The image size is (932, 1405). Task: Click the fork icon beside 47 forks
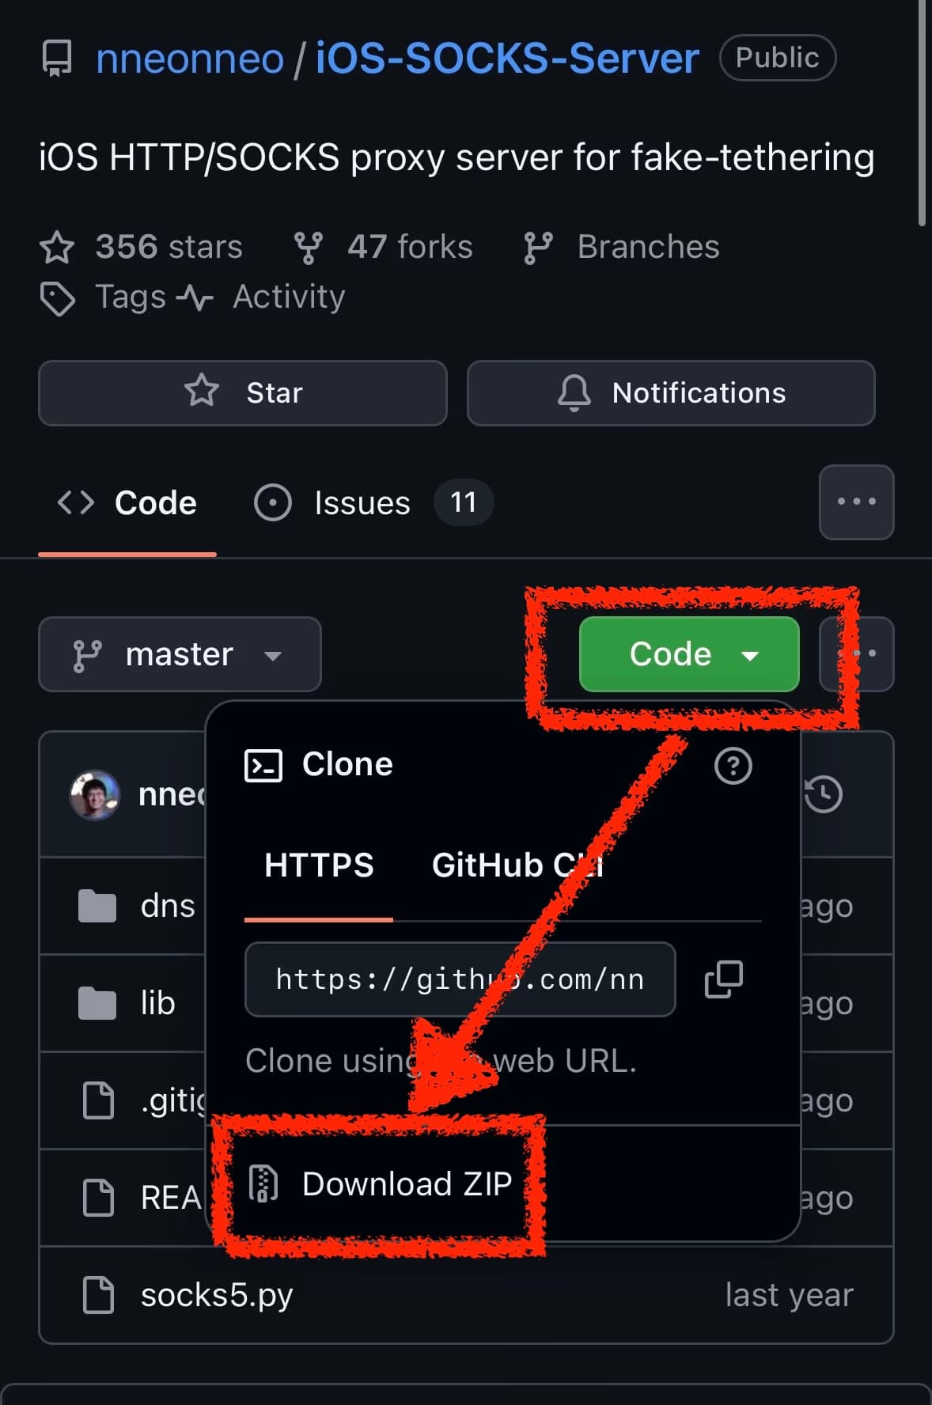pos(308,248)
